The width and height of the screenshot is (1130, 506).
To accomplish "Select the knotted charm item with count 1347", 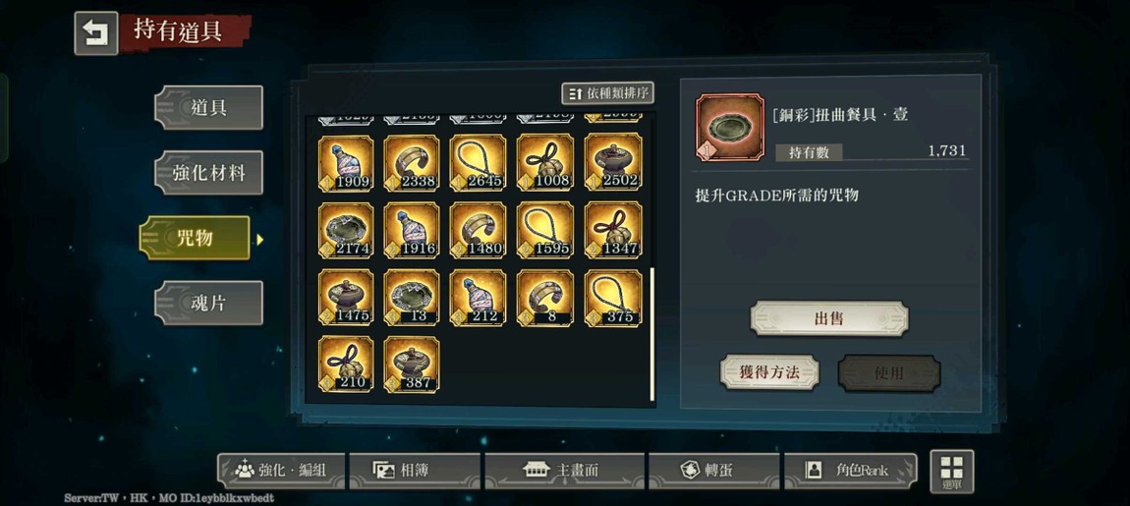I will point(612,231).
